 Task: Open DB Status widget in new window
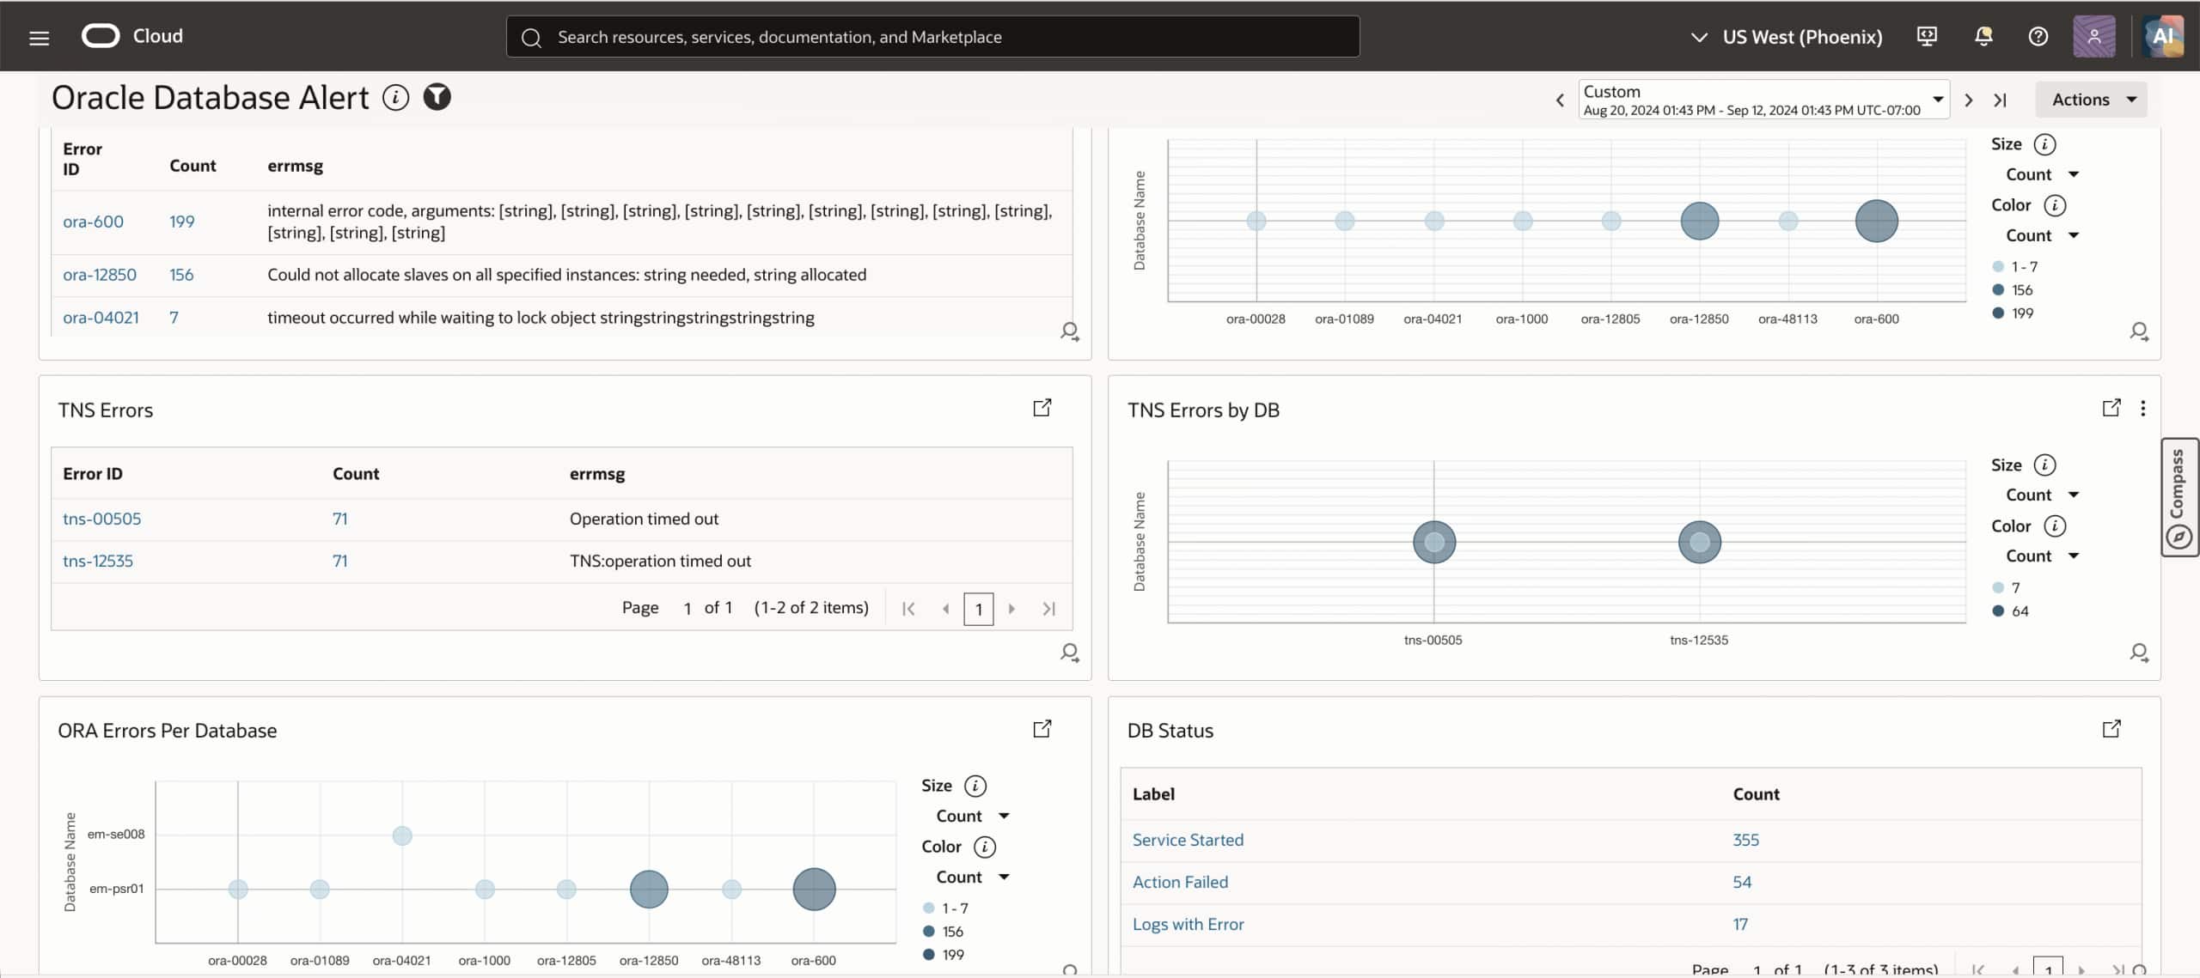(x=2111, y=729)
